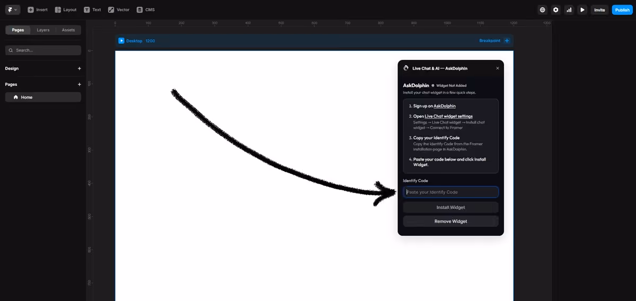Click the Desktop frame label

134,41
